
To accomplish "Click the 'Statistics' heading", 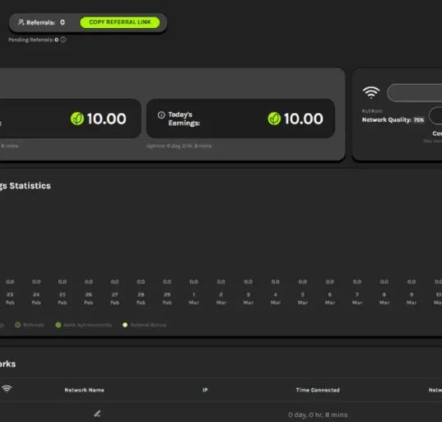I will click(30, 185).
